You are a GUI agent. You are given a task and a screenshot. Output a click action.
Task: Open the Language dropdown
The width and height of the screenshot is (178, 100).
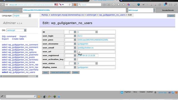click(x=22, y=16)
